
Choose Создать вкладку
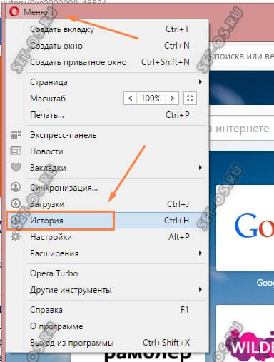108,29
